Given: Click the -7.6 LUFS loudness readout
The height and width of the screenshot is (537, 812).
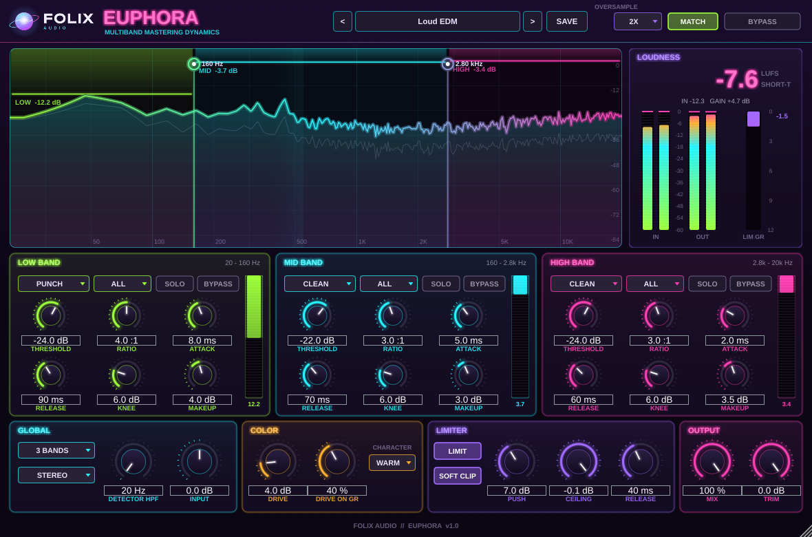Looking at the screenshot, I should point(736,80).
